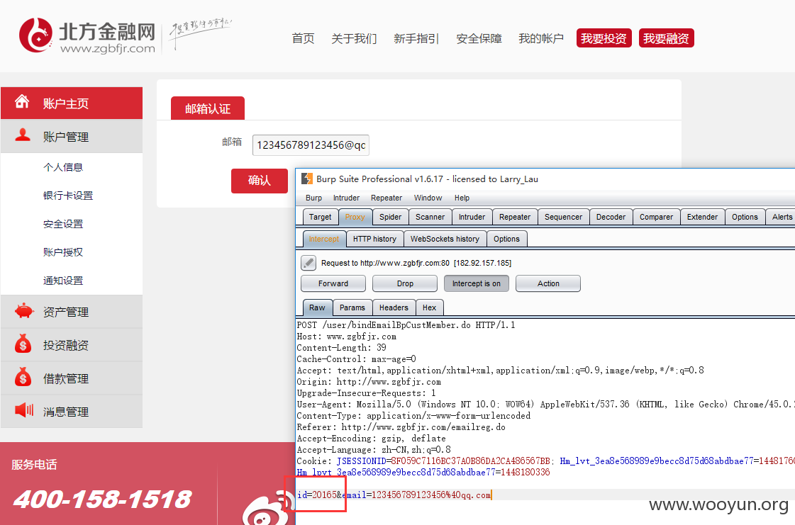Click the money bag icon beside 投资融资
Viewport: 795px width, 525px height.
click(23, 344)
